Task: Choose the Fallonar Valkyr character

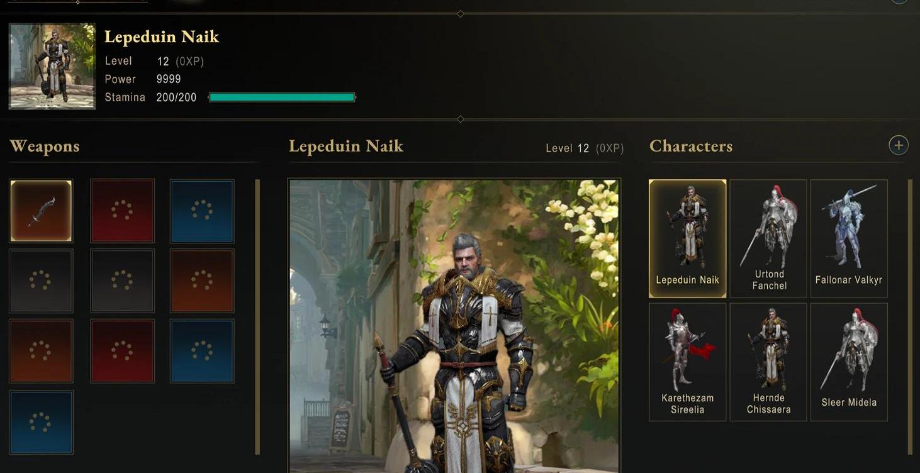Action: (x=849, y=238)
